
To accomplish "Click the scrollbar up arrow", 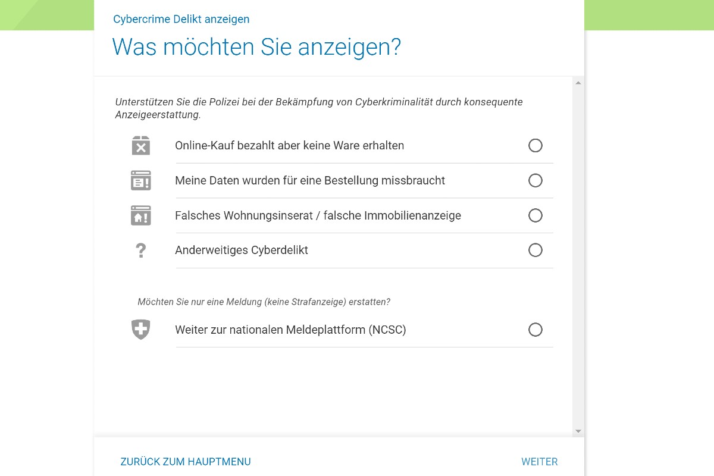I will pyautogui.click(x=578, y=82).
